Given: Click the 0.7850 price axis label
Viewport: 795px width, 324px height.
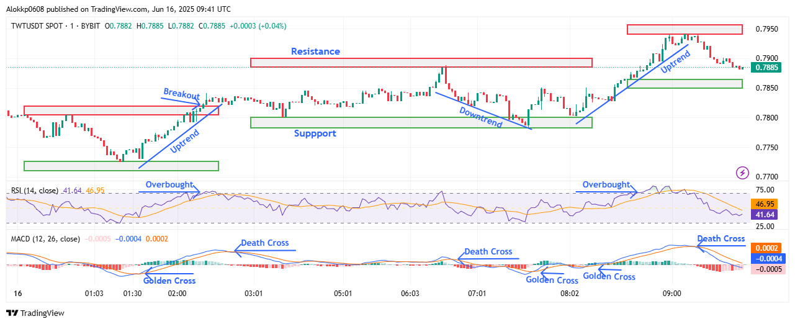Looking at the screenshot, I should pyautogui.click(x=768, y=88).
